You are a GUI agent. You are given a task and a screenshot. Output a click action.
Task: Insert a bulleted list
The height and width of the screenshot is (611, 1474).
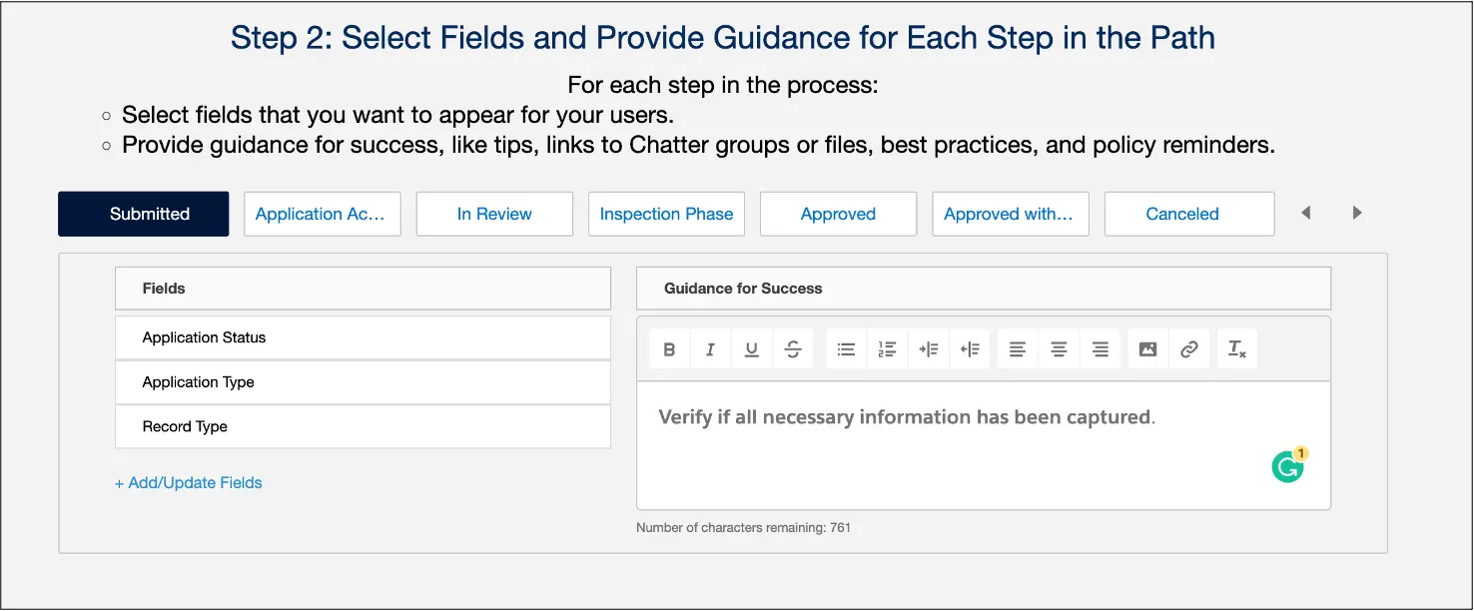pyautogui.click(x=846, y=348)
